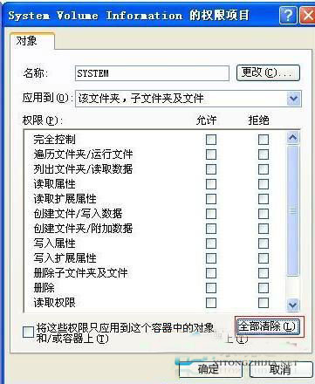Click the 取消 button
The height and width of the screenshot is (384, 315).
click(x=281, y=369)
